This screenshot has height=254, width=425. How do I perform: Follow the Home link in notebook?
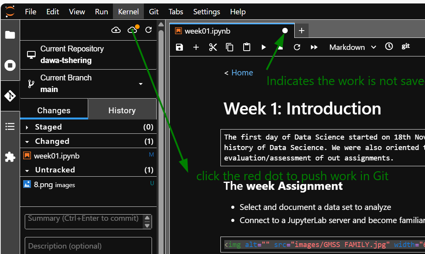tap(242, 73)
